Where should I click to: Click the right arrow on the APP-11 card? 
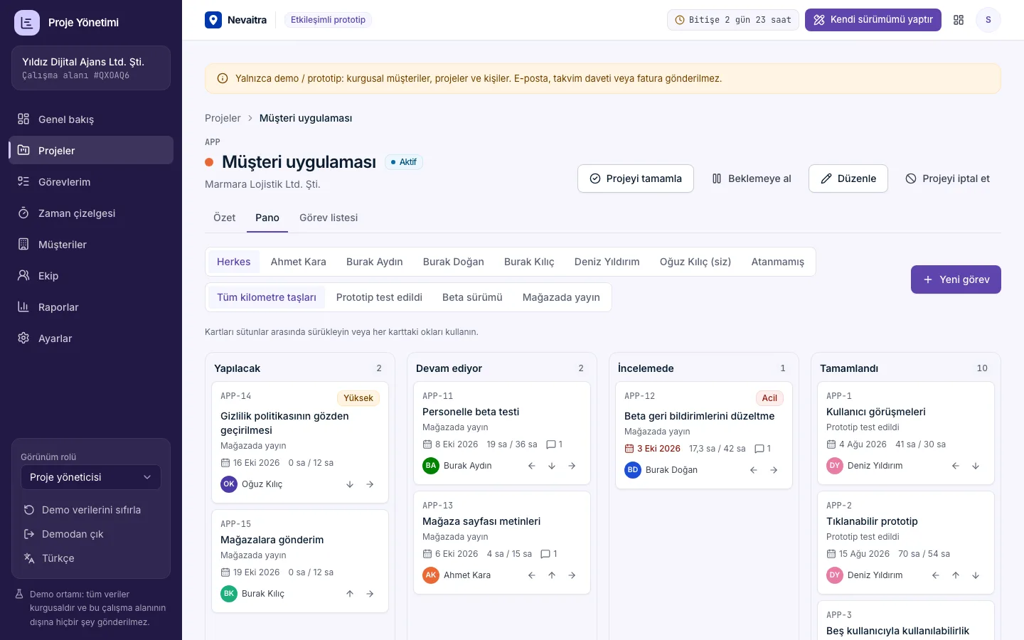pyautogui.click(x=572, y=466)
